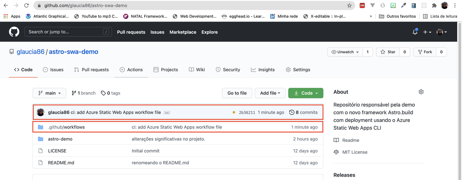This screenshot has height=180, width=462.
Task: Open the Add file dropdown
Action: point(270,93)
